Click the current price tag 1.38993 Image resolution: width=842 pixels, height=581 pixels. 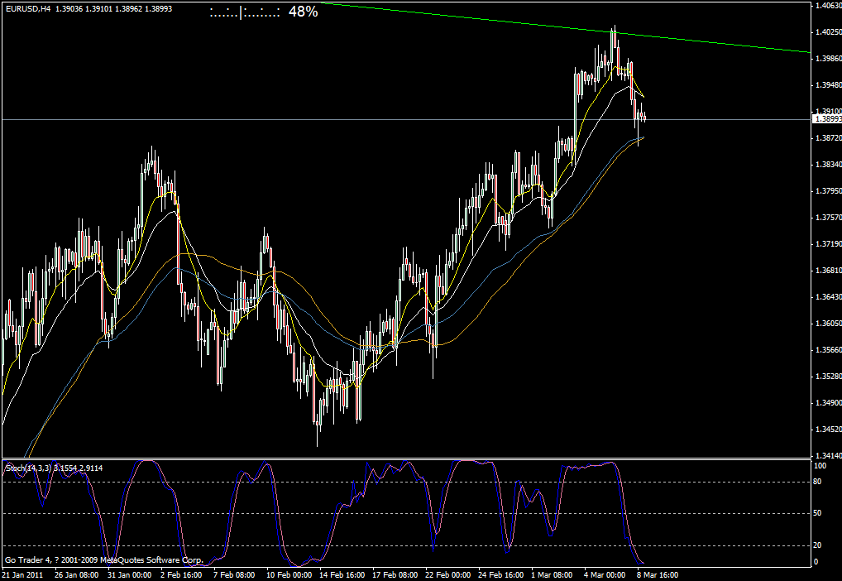(827, 119)
